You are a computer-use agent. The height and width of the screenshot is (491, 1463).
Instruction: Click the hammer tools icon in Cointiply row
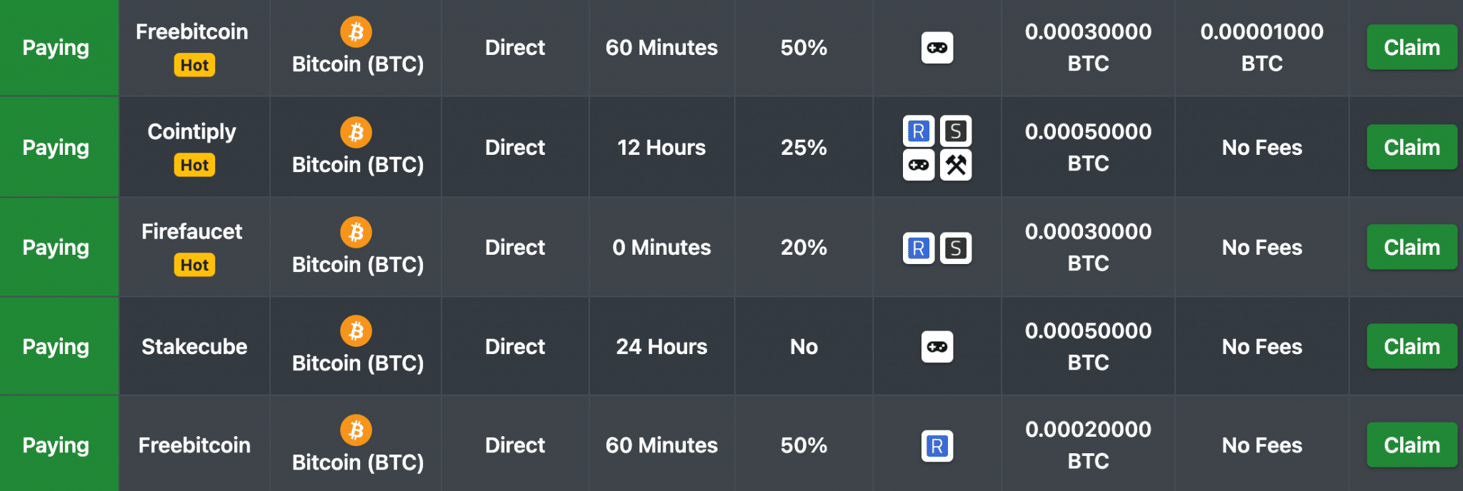pos(956,165)
